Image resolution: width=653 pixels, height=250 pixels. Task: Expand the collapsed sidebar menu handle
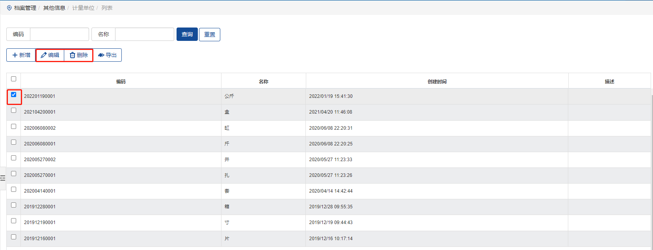pyautogui.click(x=3, y=178)
